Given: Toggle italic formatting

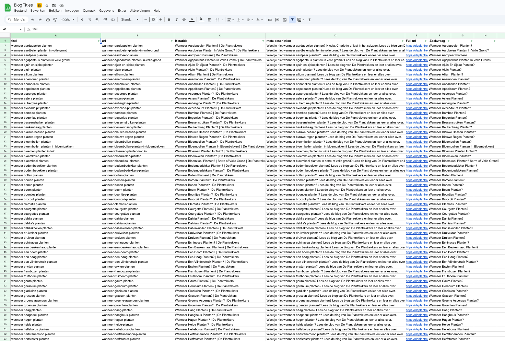Looking at the screenshot, I should click(x=176, y=20).
